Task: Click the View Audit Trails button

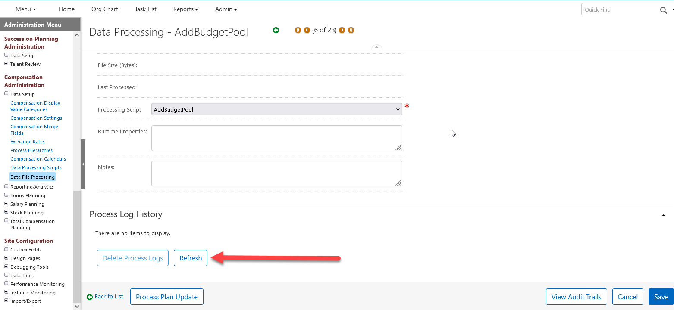Action: pos(576,297)
